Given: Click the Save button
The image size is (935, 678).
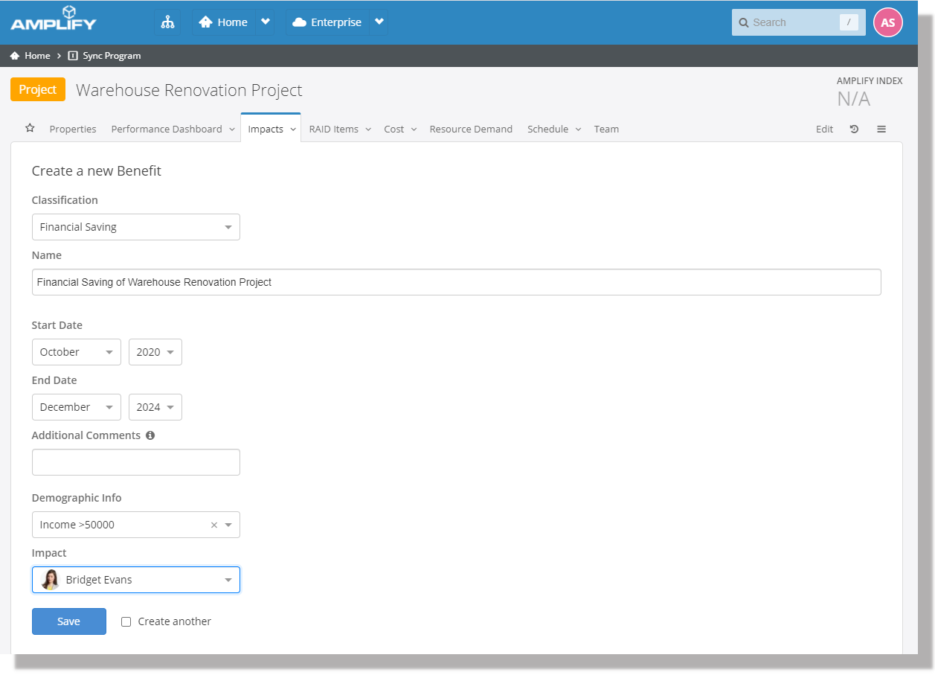Looking at the screenshot, I should point(68,621).
